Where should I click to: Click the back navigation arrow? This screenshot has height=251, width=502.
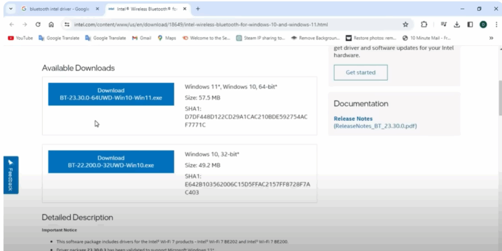[x=12, y=25]
